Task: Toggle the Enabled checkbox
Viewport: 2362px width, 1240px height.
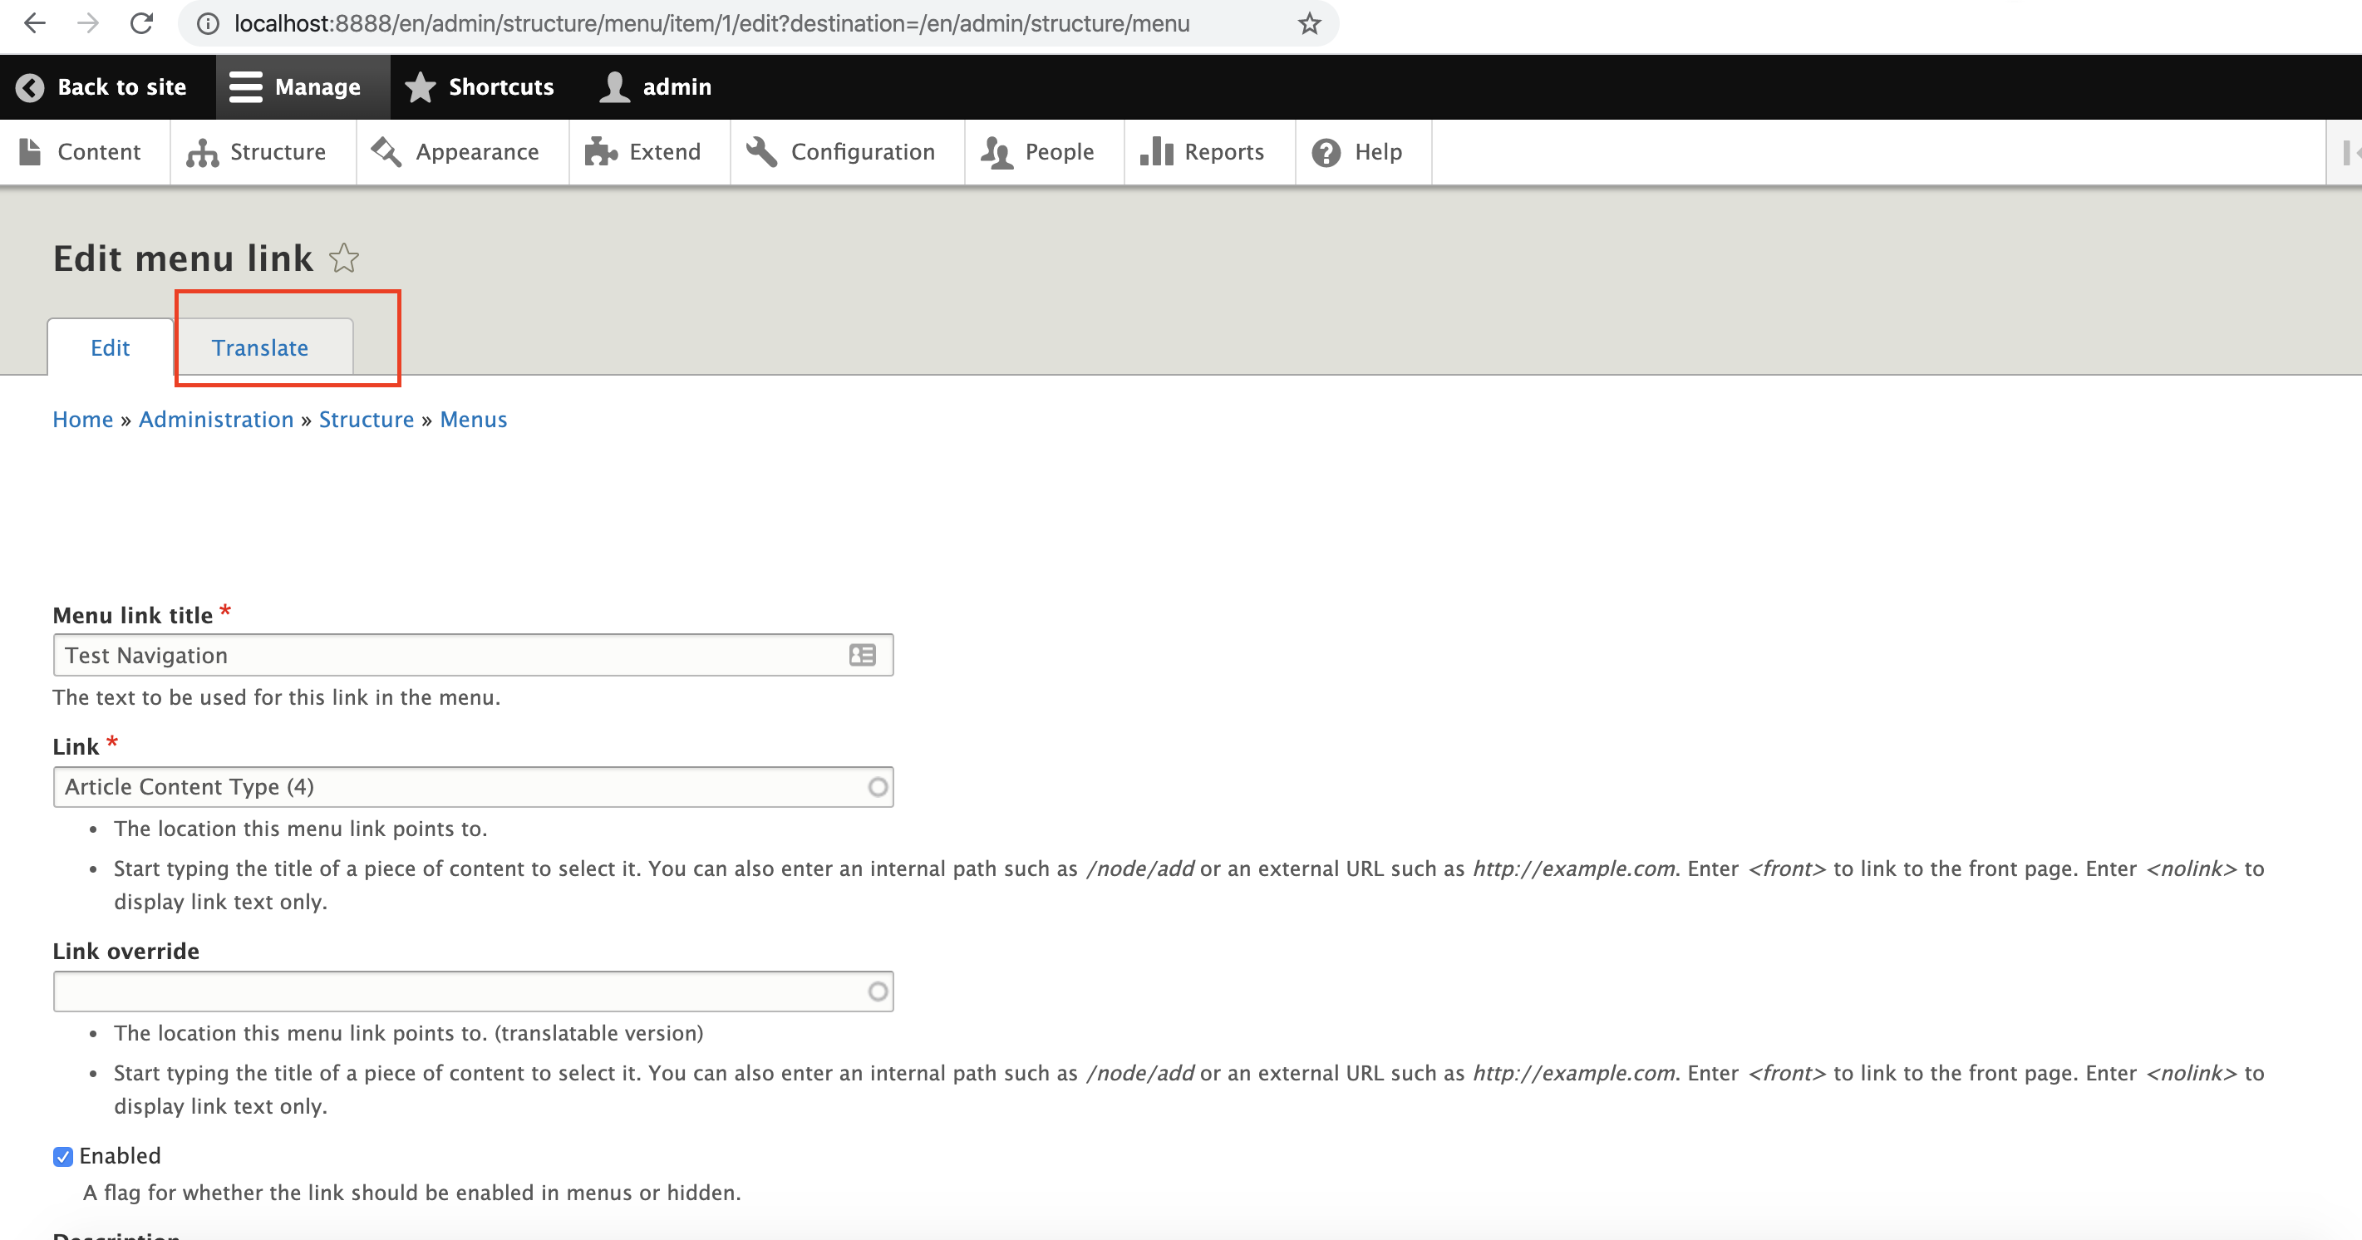Action: point(62,1156)
